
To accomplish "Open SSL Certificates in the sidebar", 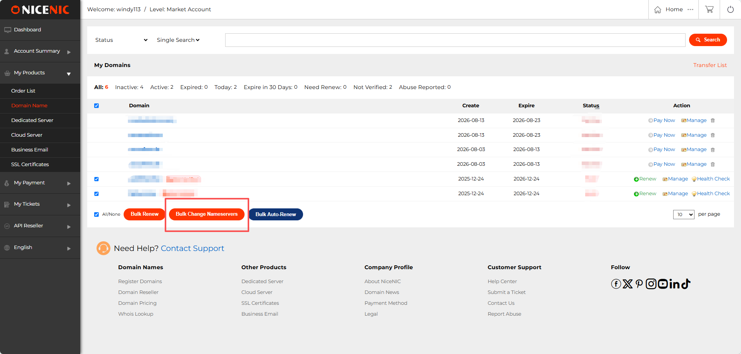I will pyautogui.click(x=30, y=164).
